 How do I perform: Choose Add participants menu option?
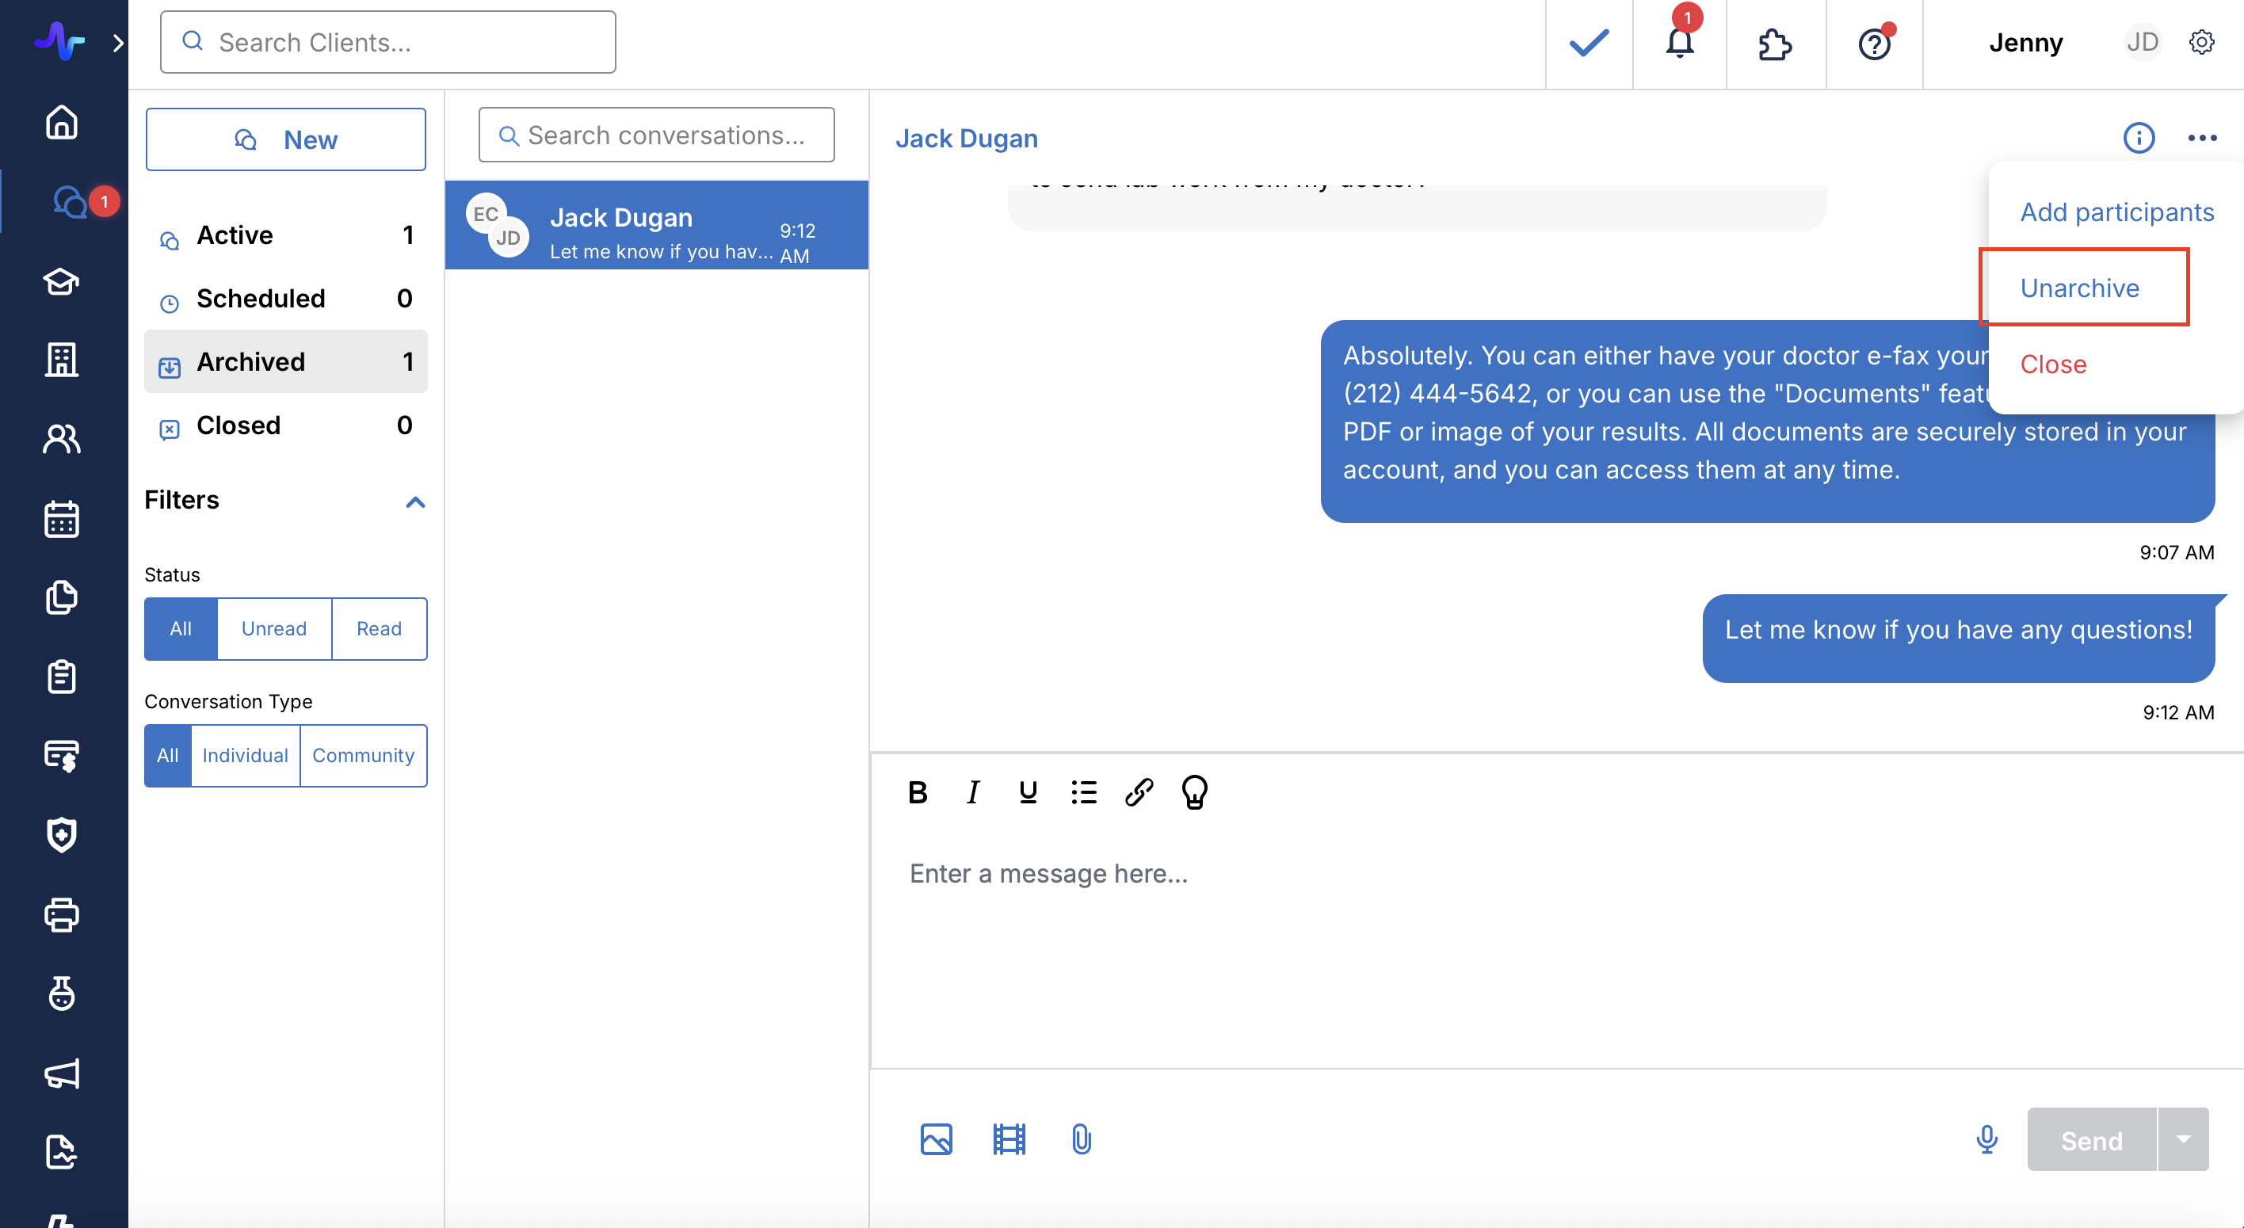(2116, 212)
